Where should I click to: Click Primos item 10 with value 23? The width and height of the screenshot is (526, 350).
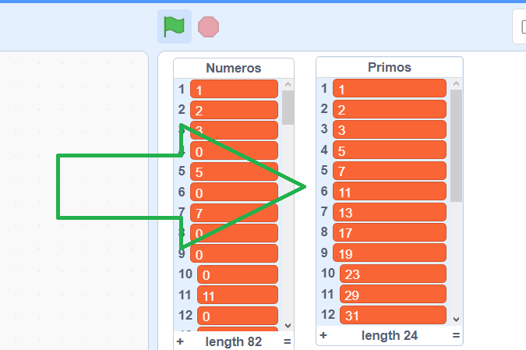[x=393, y=274]
